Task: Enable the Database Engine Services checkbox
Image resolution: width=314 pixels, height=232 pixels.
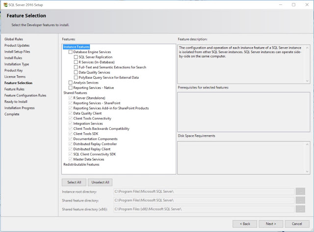Action: tap(71, 52)
